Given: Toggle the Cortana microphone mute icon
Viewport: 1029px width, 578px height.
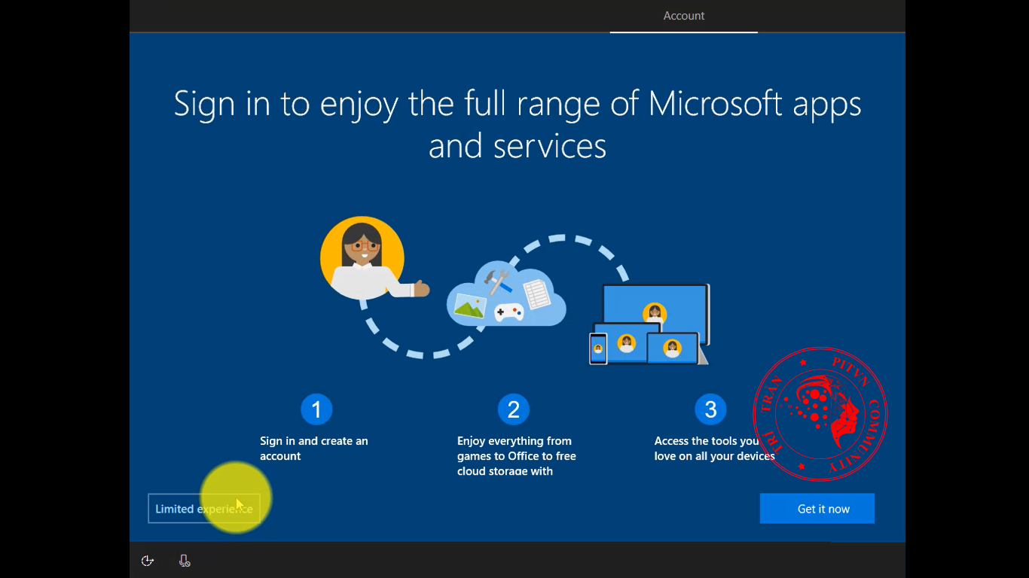Looking at the screenshot, I should tap(185, 561).
